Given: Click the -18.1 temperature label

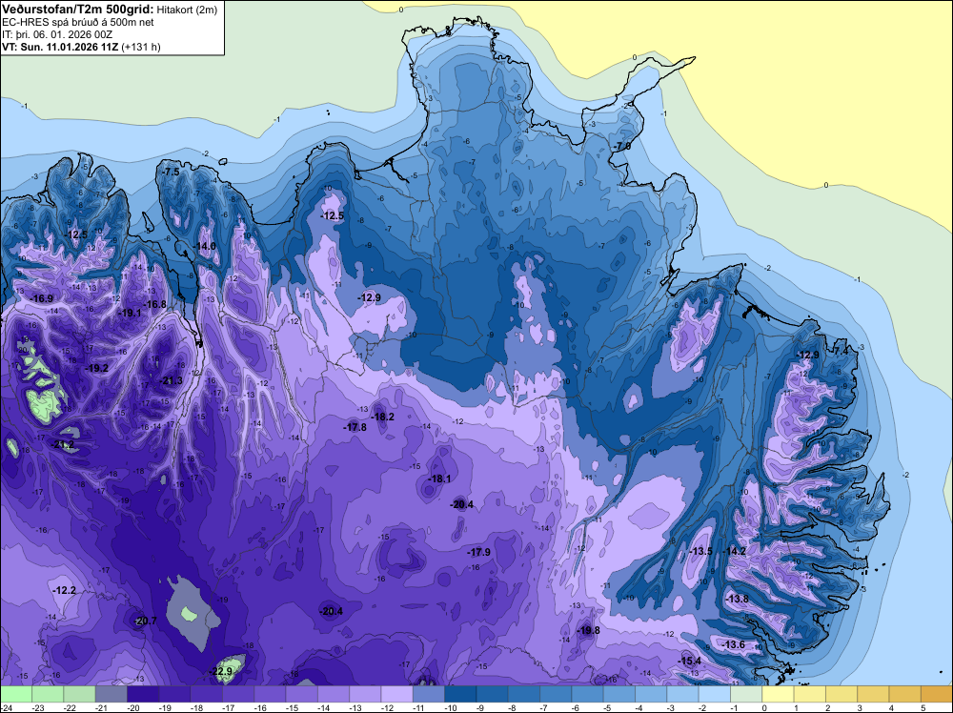Looking at the screenshot, I should [438, 479].
